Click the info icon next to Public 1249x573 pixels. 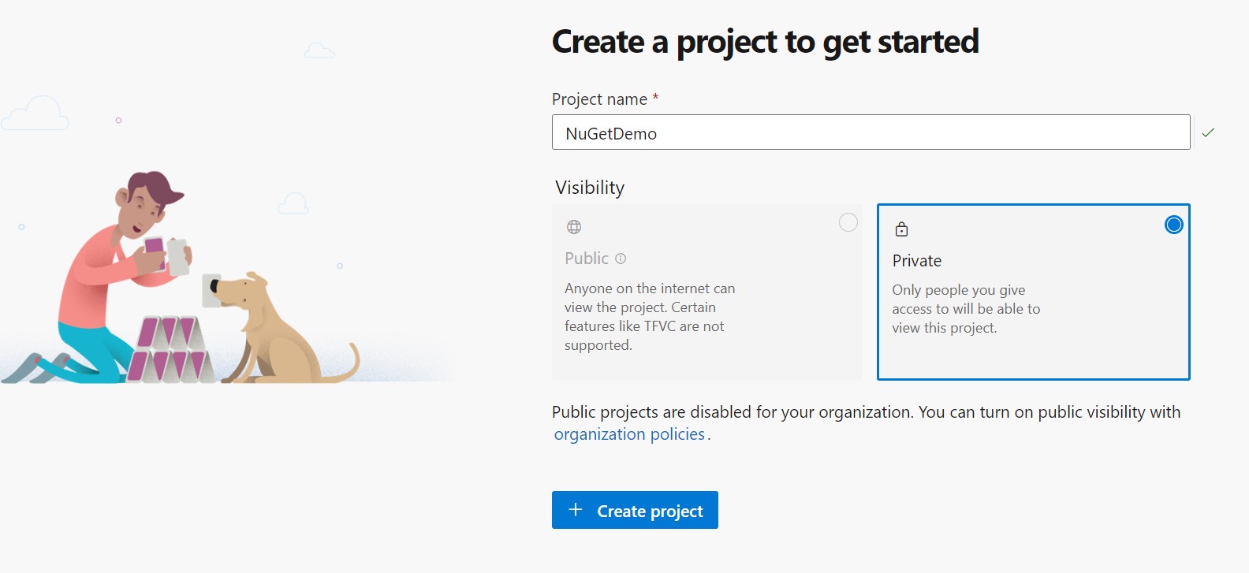[x=622, y=258]
